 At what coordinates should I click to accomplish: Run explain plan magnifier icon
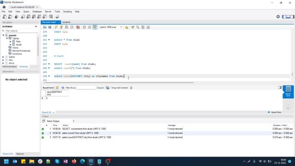click(66, 27)
